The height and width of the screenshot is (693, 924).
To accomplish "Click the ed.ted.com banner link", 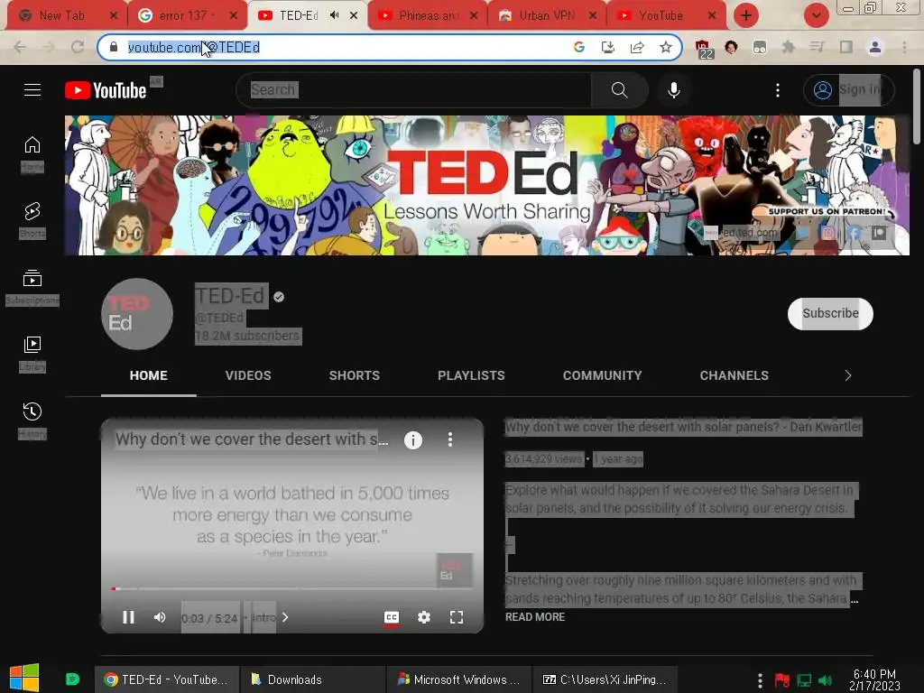I will 742,233.
